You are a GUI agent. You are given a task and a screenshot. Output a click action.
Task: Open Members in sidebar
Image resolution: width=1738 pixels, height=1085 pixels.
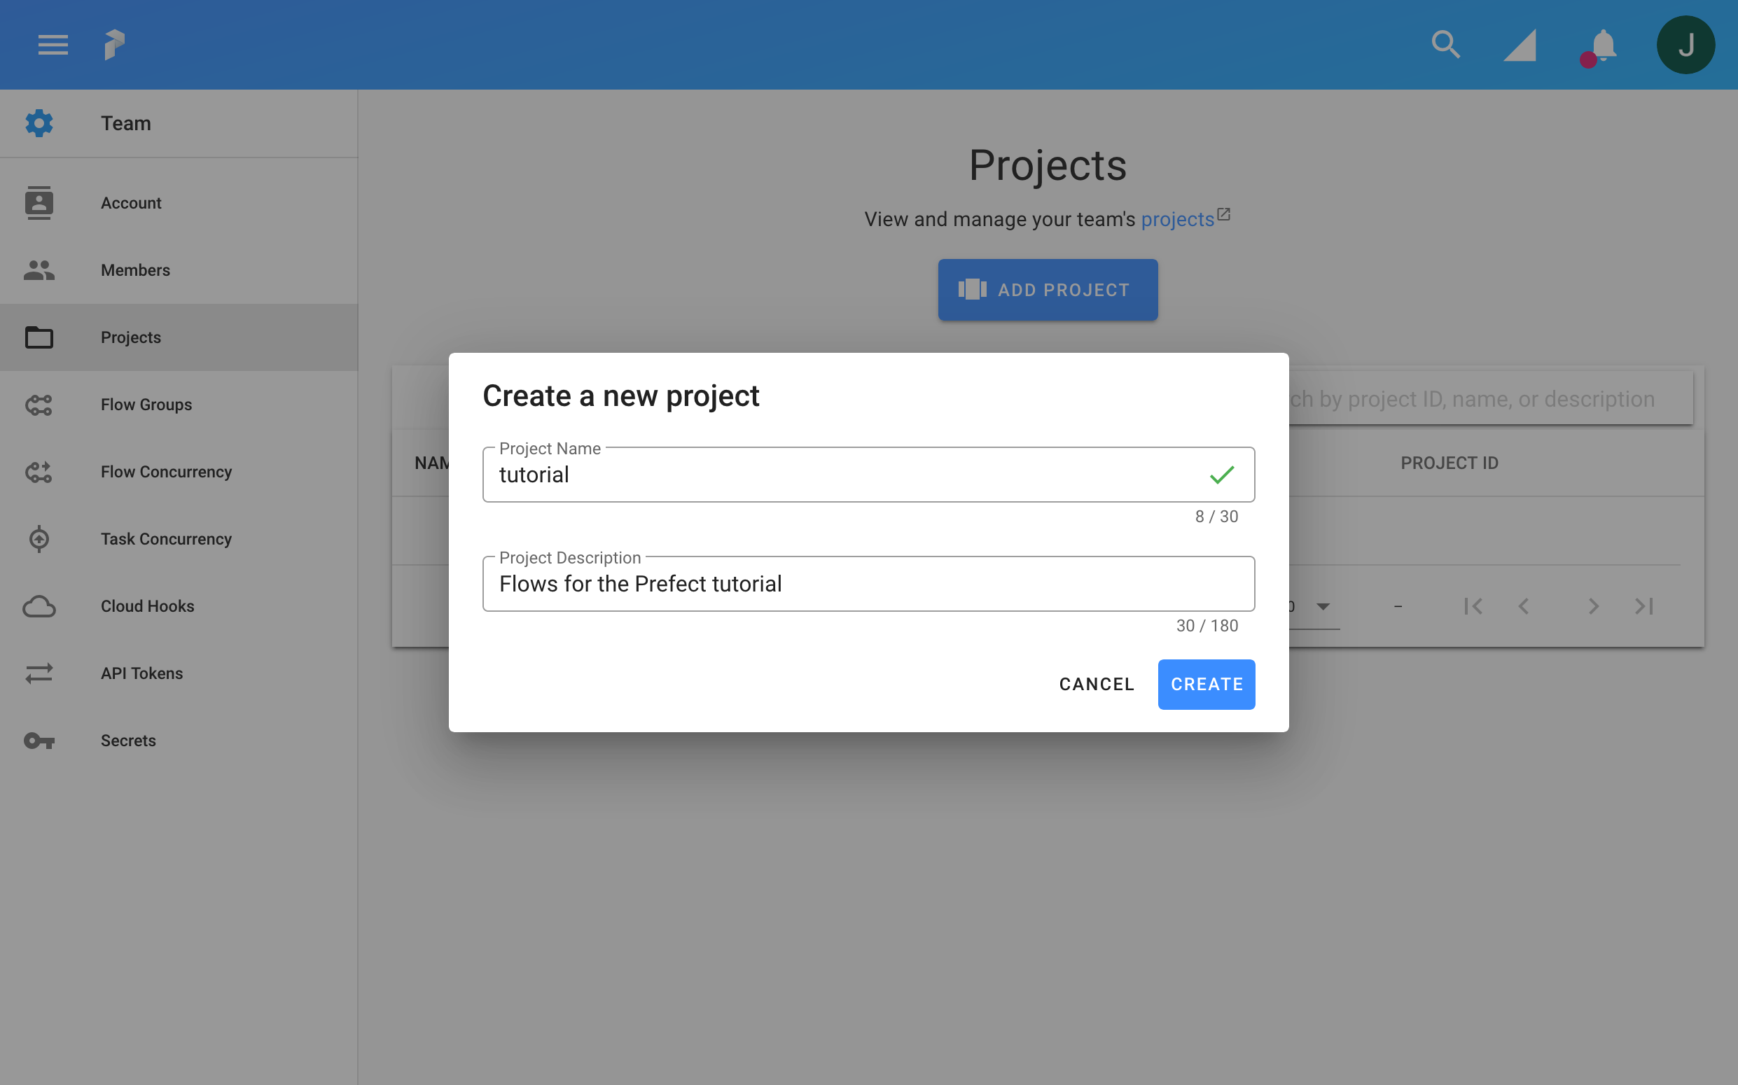pos(136,270)
